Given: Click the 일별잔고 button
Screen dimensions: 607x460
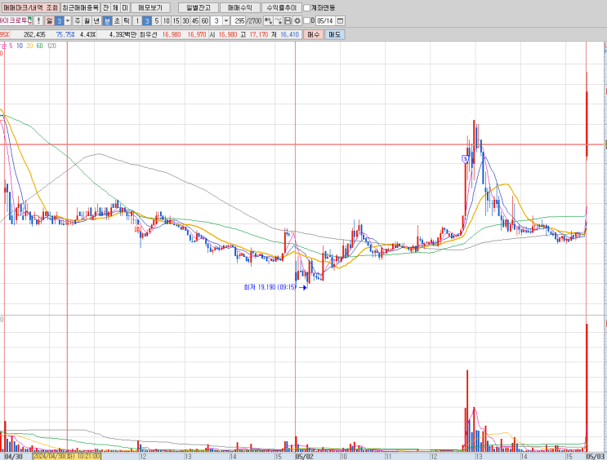Looking at the screenshot, I should pyautogui.click(x=199, y=7).
